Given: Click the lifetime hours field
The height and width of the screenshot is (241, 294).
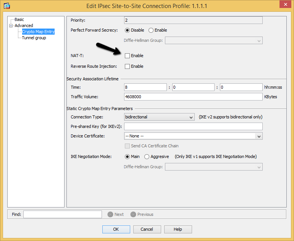Looking at the screenshot, I should (145, 87).
